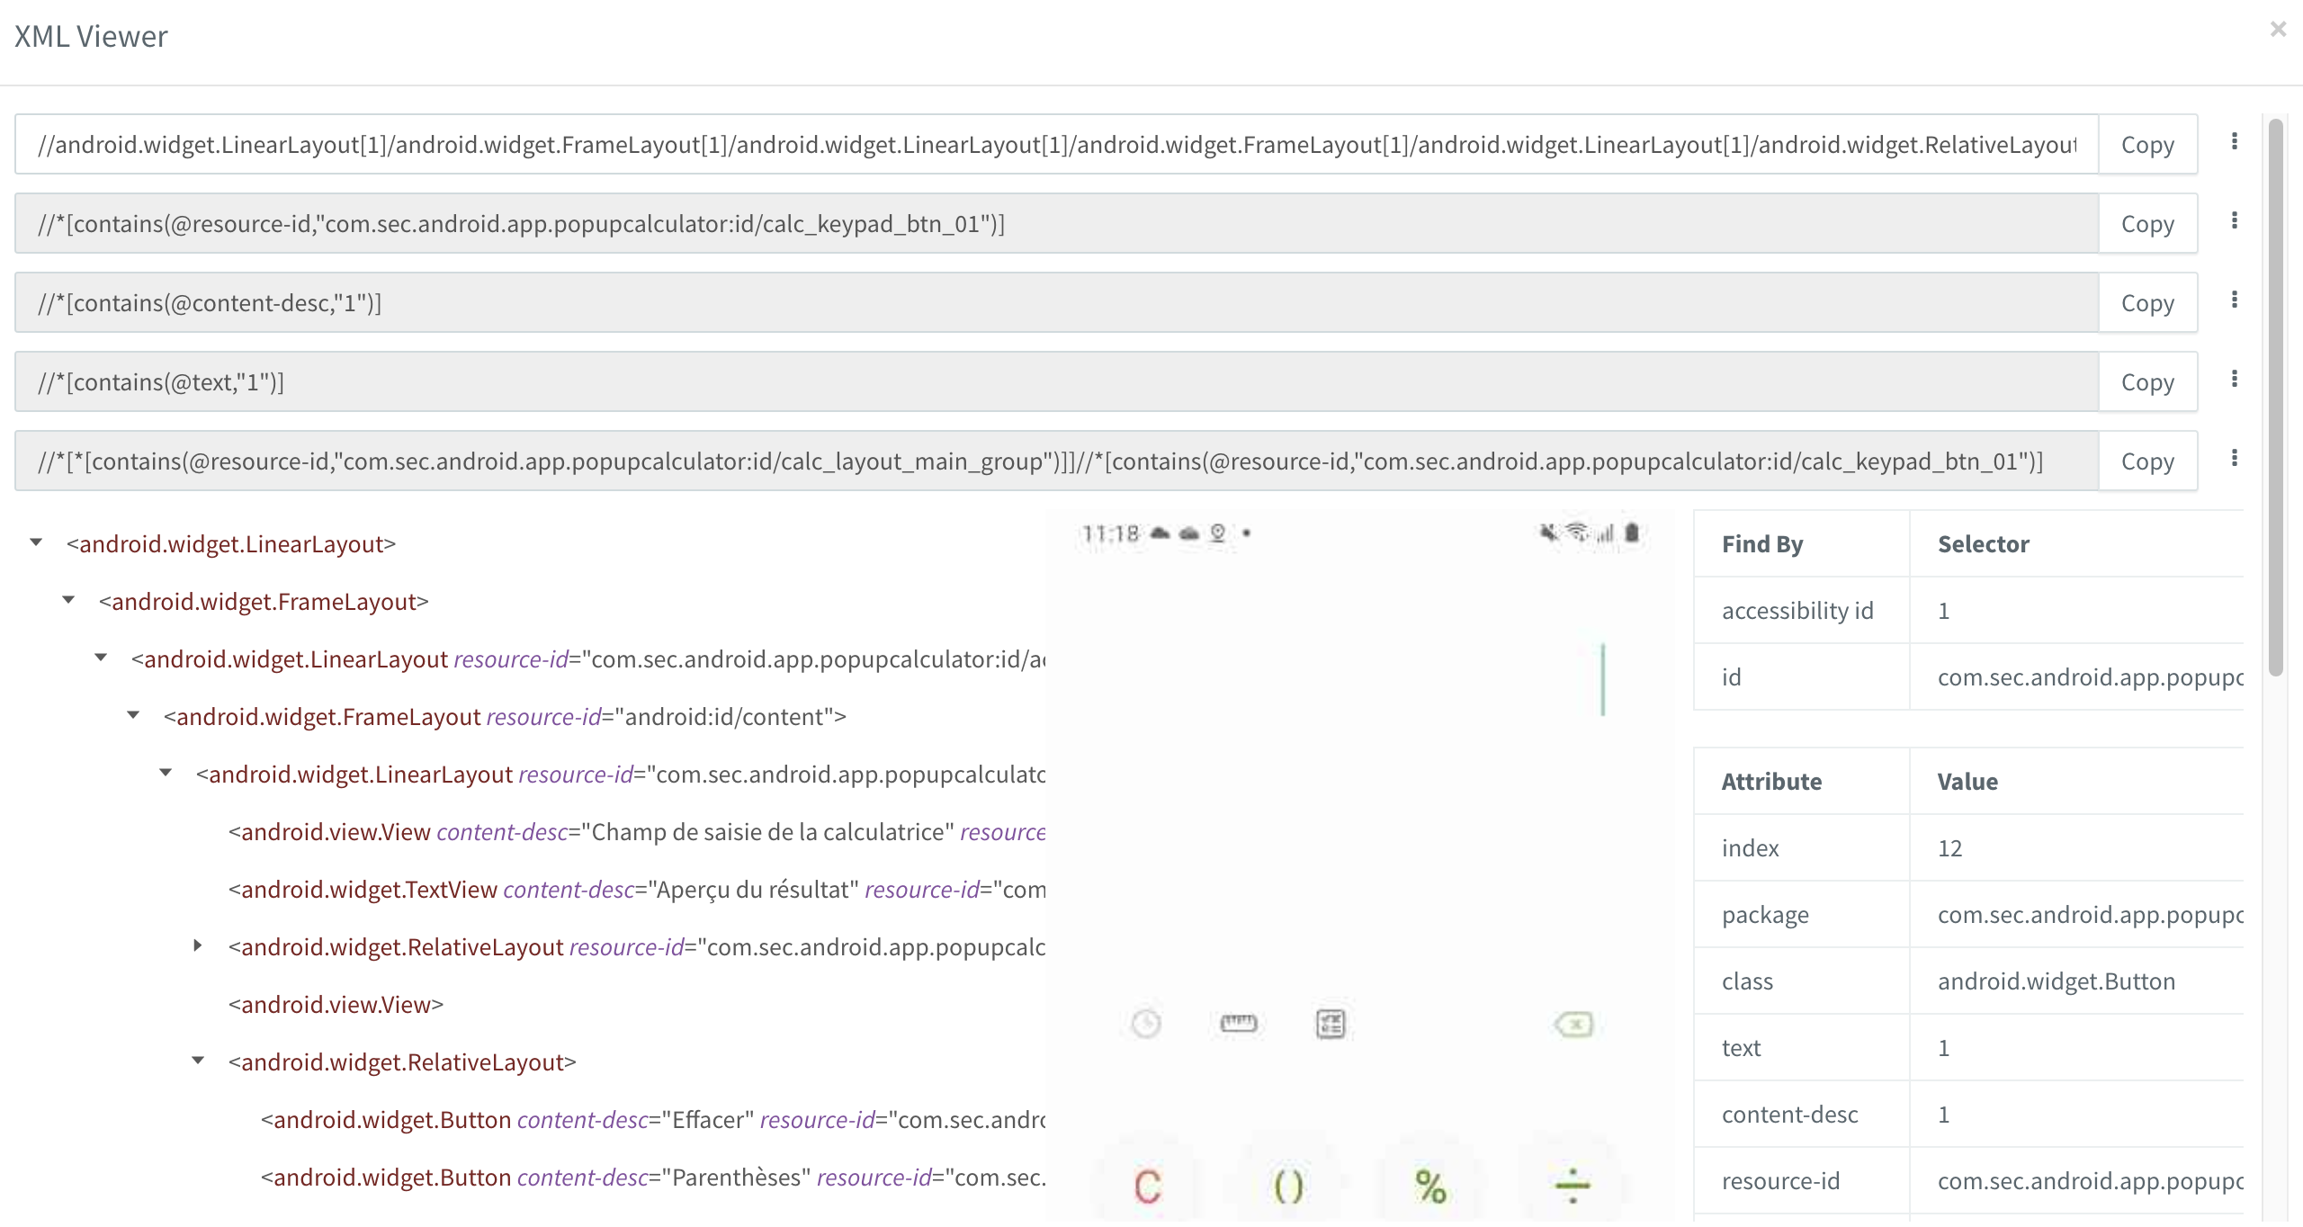
Task: Open the options menu for the content-desc XPath row
Action: (x=2234, y=300)
